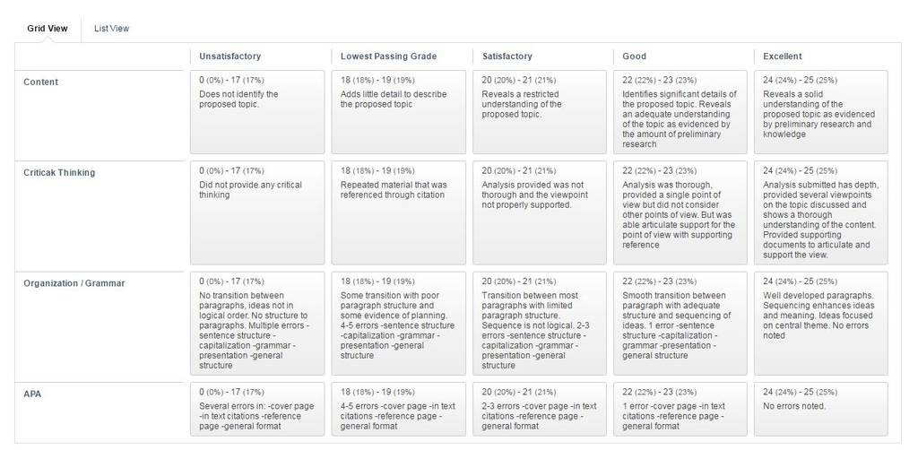Screen dimensions: 918x450
Task: Select Content Excellent 24-25 cell
Action: 821,112
